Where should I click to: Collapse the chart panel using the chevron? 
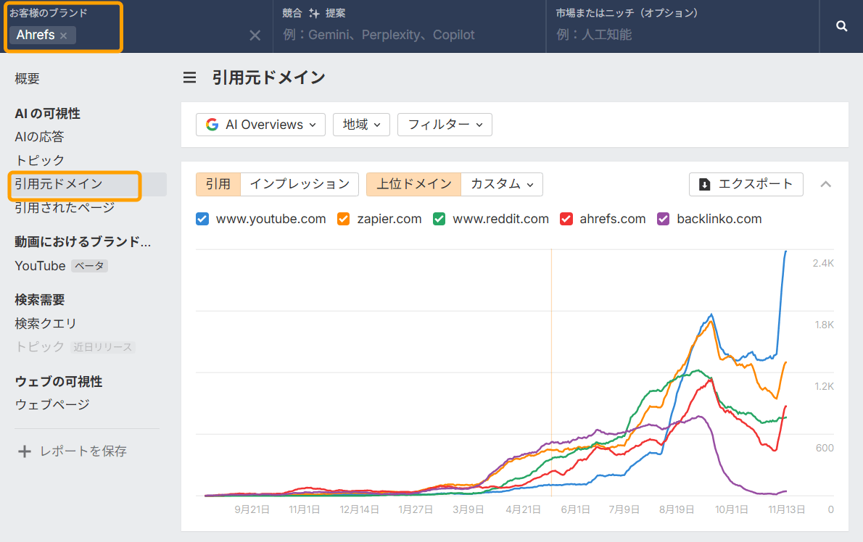coord(825,184)
